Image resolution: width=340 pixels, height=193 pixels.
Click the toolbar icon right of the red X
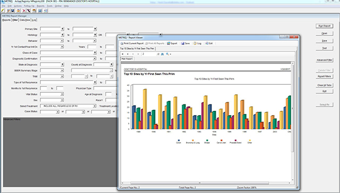click(28, 11)
